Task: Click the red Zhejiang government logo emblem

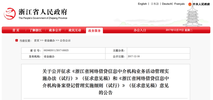Action: 10,14
